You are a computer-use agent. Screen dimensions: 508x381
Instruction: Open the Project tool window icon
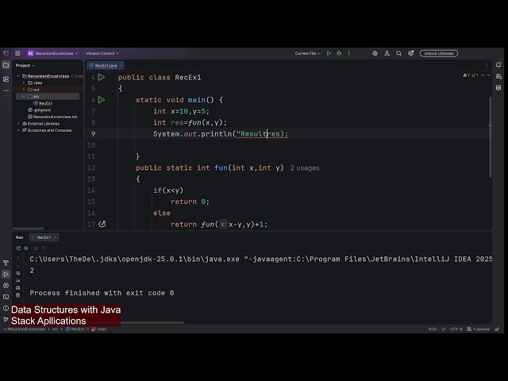(x=6, y=65)
